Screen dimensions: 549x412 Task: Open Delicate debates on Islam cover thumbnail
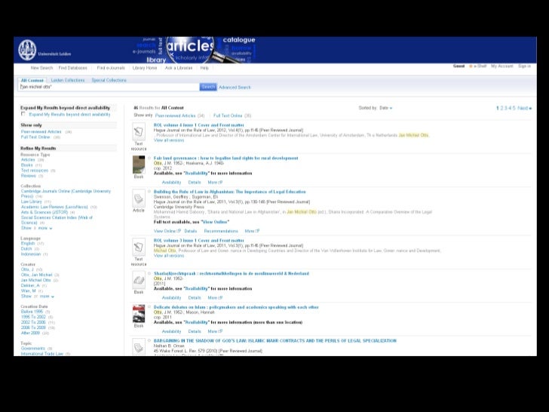click(x=139, y=314)
